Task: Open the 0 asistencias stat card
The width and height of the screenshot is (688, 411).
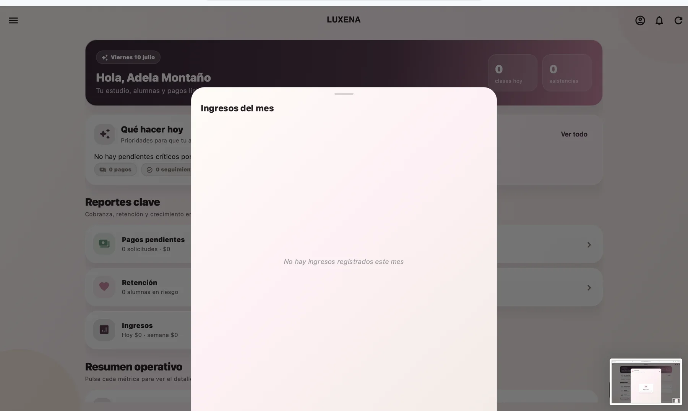Action: (x=567, y=73)
